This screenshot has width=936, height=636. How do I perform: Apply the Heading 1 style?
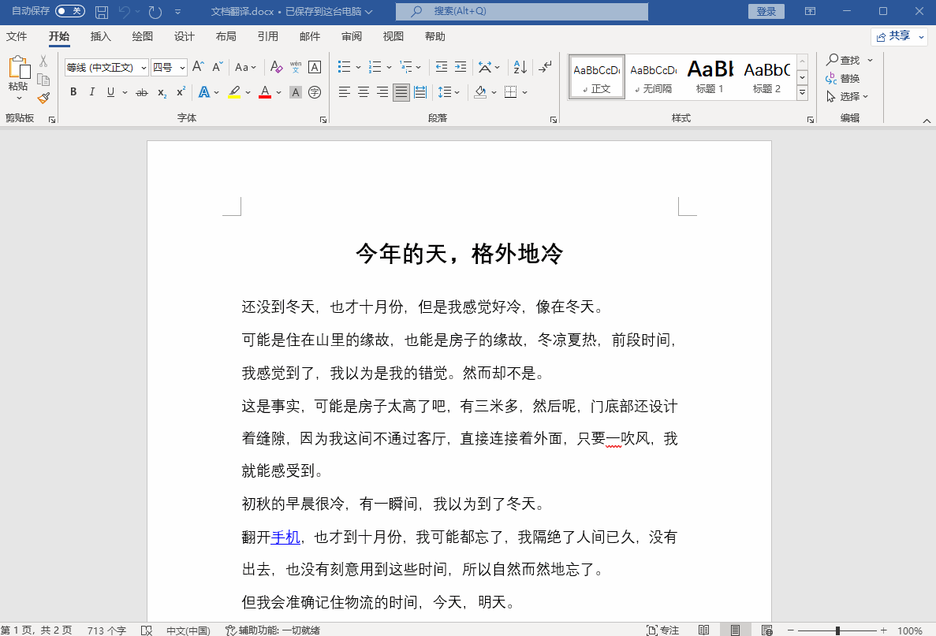tap(710, 76)
